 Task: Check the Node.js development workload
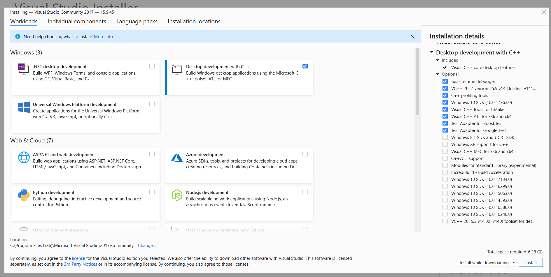305,192
